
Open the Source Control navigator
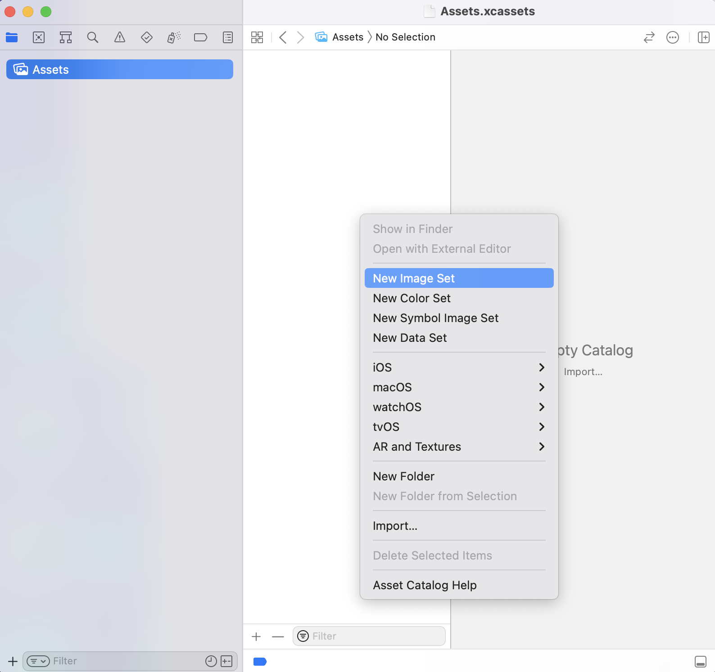point(39,37)
